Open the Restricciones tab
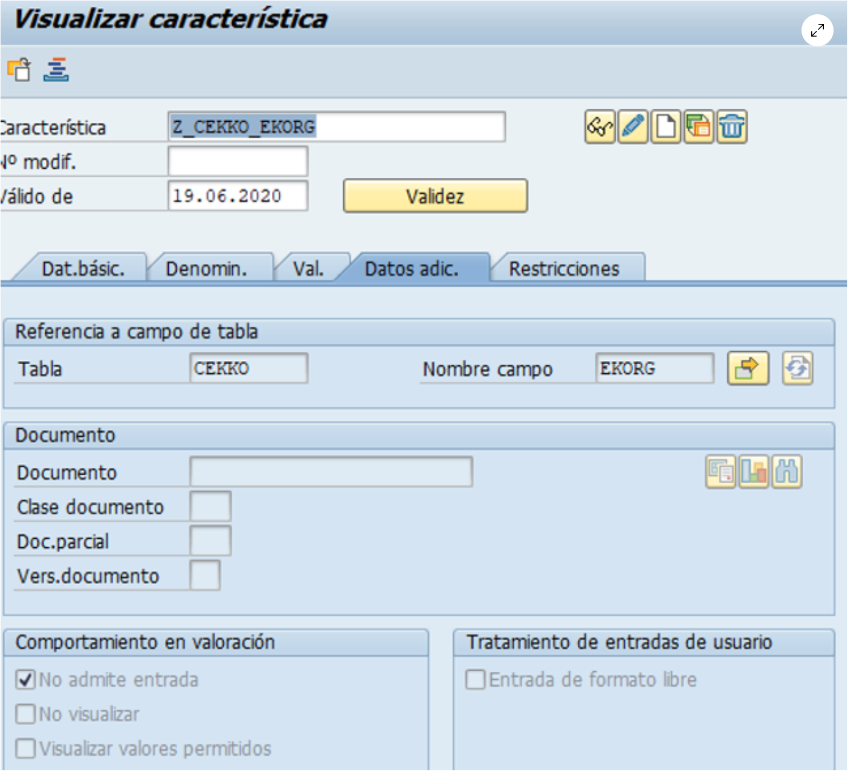849x772 pixels. point(564,269)
